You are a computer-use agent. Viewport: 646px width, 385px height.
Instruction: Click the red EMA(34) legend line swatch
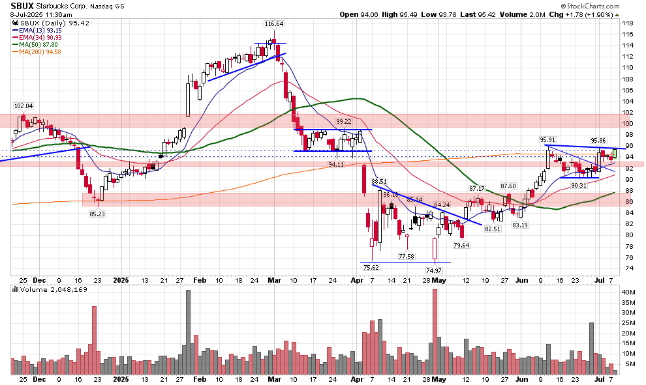pyautogui.click(x=15, y=37)
